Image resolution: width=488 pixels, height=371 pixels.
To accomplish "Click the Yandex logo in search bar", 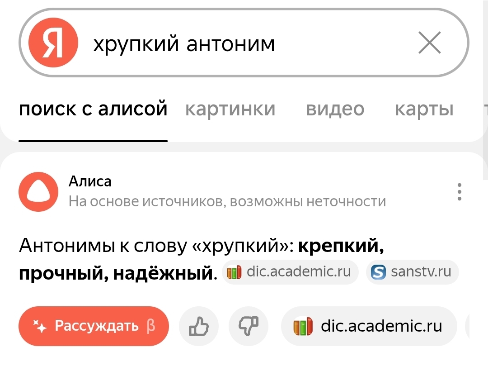I will 53,44.
